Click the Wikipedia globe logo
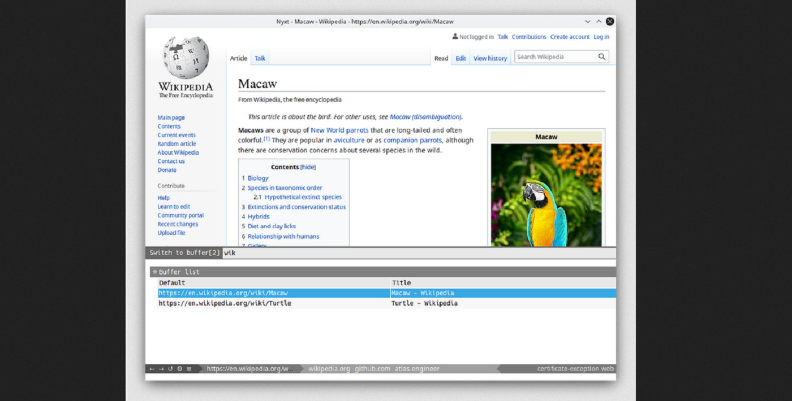The width and height of the screenshot is (792, 401). pos(186,58)
